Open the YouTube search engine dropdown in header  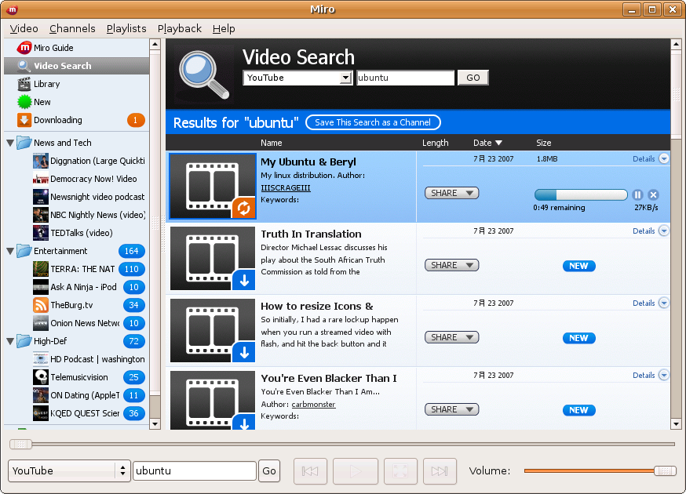tap(297, 78)
